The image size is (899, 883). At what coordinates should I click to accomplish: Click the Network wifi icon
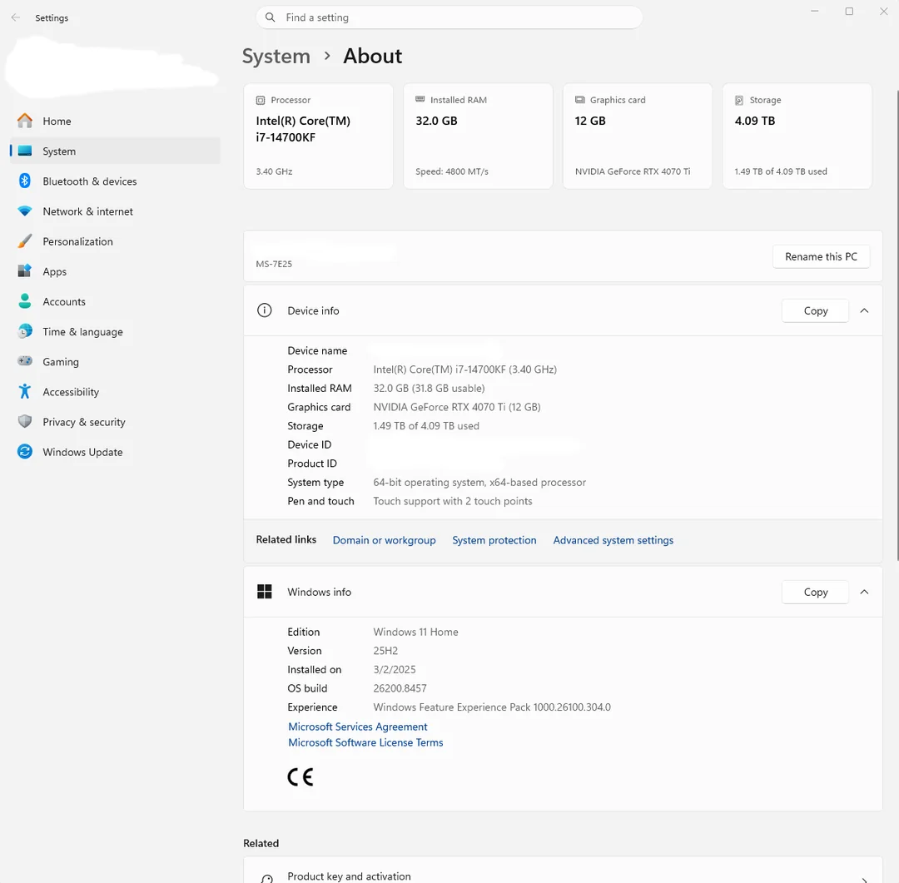[25, 211]
